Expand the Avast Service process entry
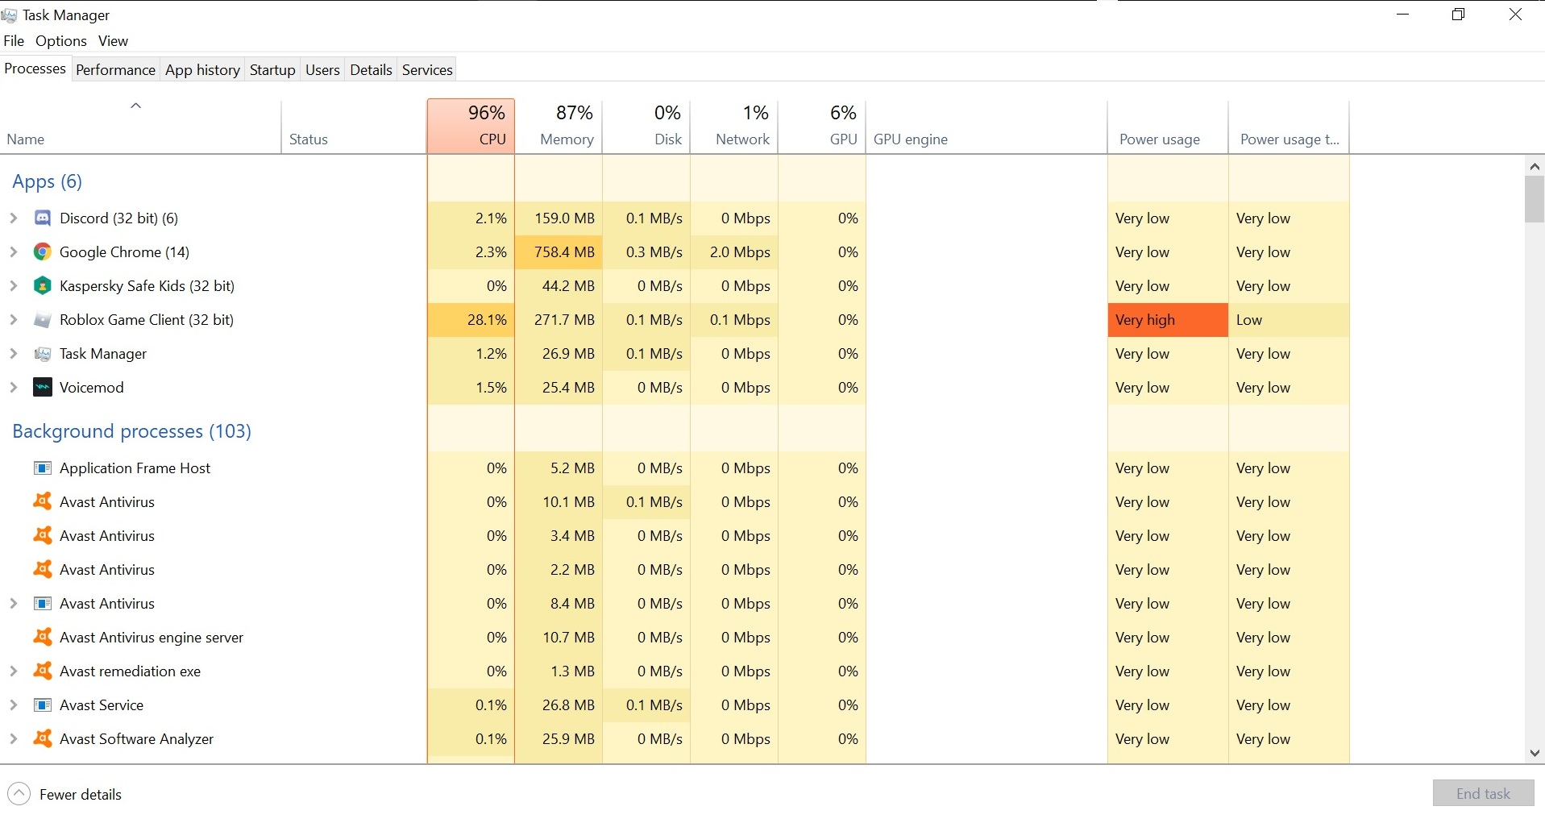 tap(14, 705)
